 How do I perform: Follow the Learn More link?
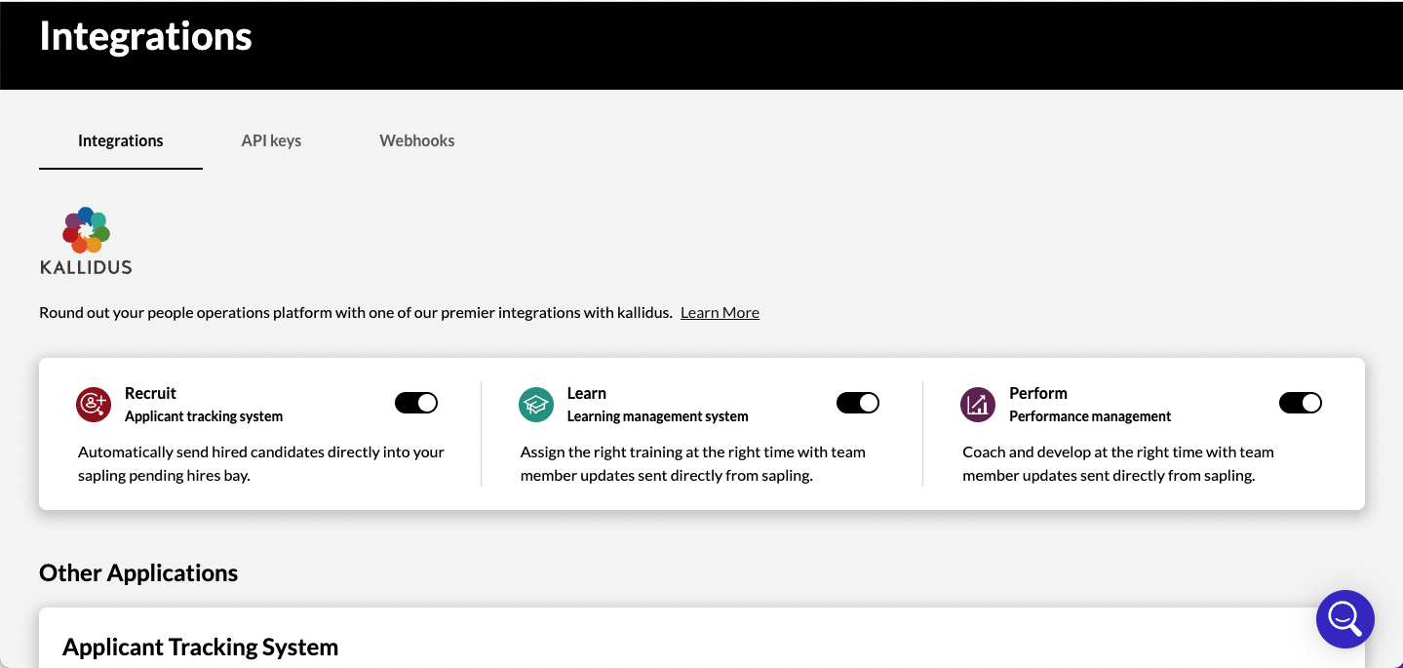tap(720, 312)
